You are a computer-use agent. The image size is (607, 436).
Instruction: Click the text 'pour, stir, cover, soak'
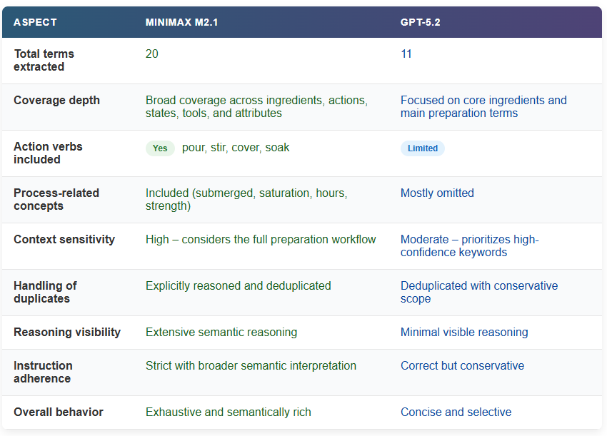236,148
